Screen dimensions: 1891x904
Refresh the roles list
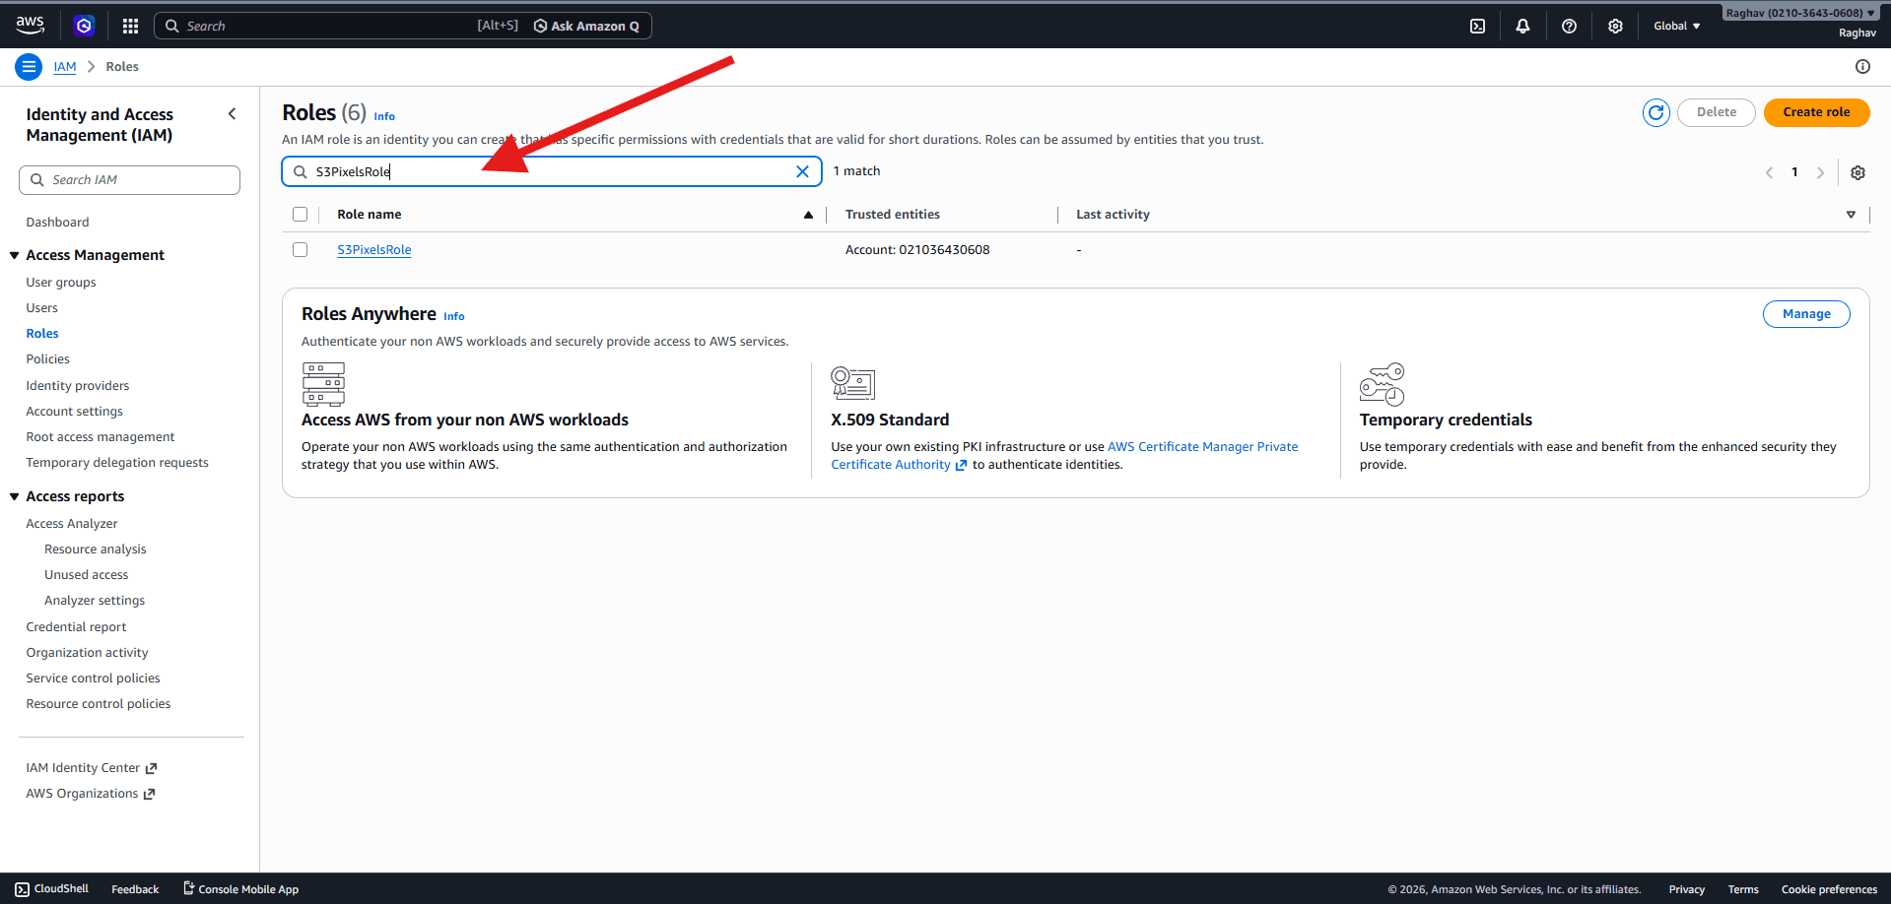click(1655, 112)
